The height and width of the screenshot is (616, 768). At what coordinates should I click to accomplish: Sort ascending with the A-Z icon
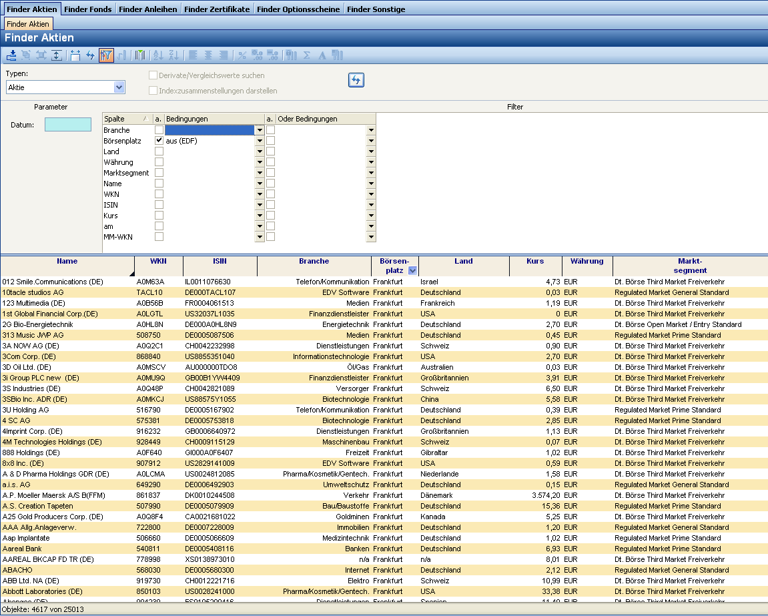coord(158,55)
